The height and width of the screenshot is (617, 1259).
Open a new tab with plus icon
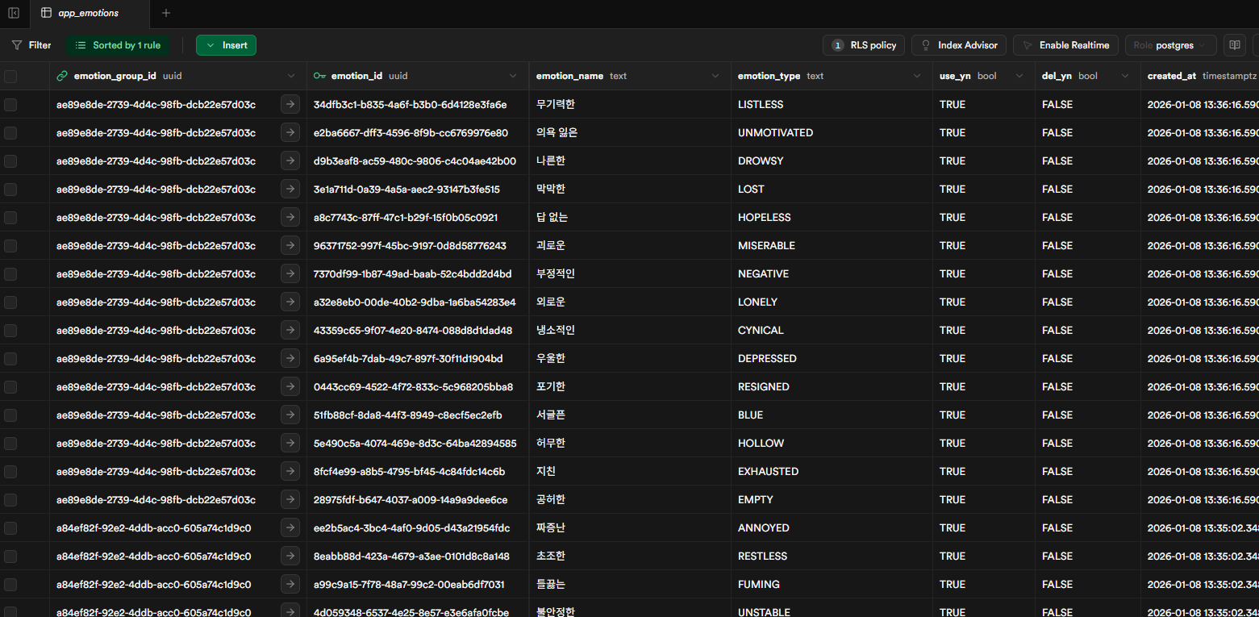click(166, 13)
